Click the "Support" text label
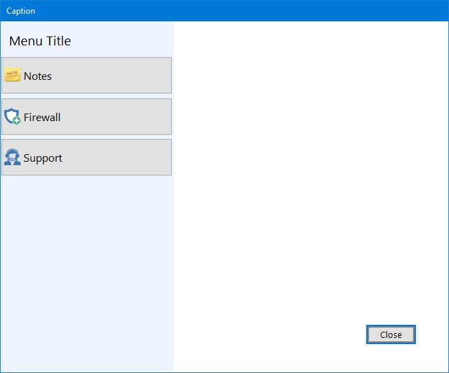449x373 pixels. (x=43, y=158)
